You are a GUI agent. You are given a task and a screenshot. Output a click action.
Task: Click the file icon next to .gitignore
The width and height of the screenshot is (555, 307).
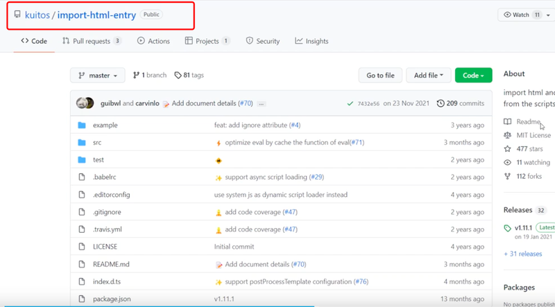(x=82, y=212)
